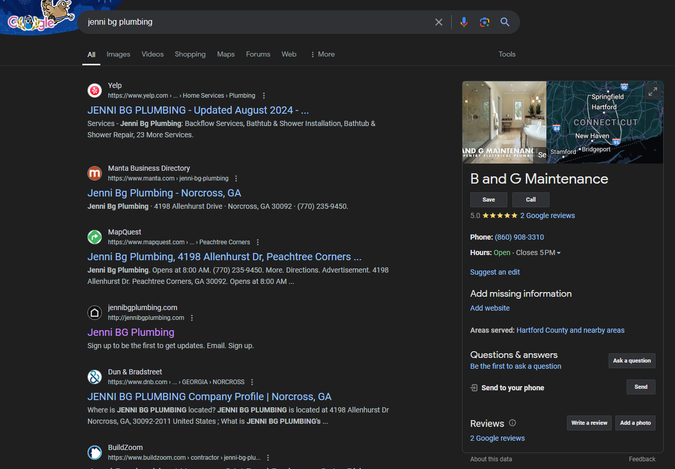Open the Tools options
The width and height of the screenshot is (675, 469).
click(507, 54)
